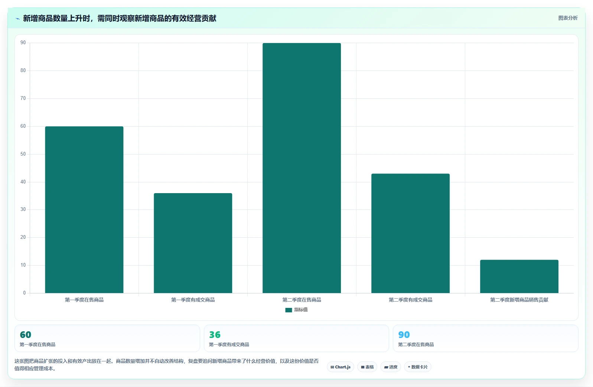Select the 第一季度在售商品 bar

[x=84, y=210]
